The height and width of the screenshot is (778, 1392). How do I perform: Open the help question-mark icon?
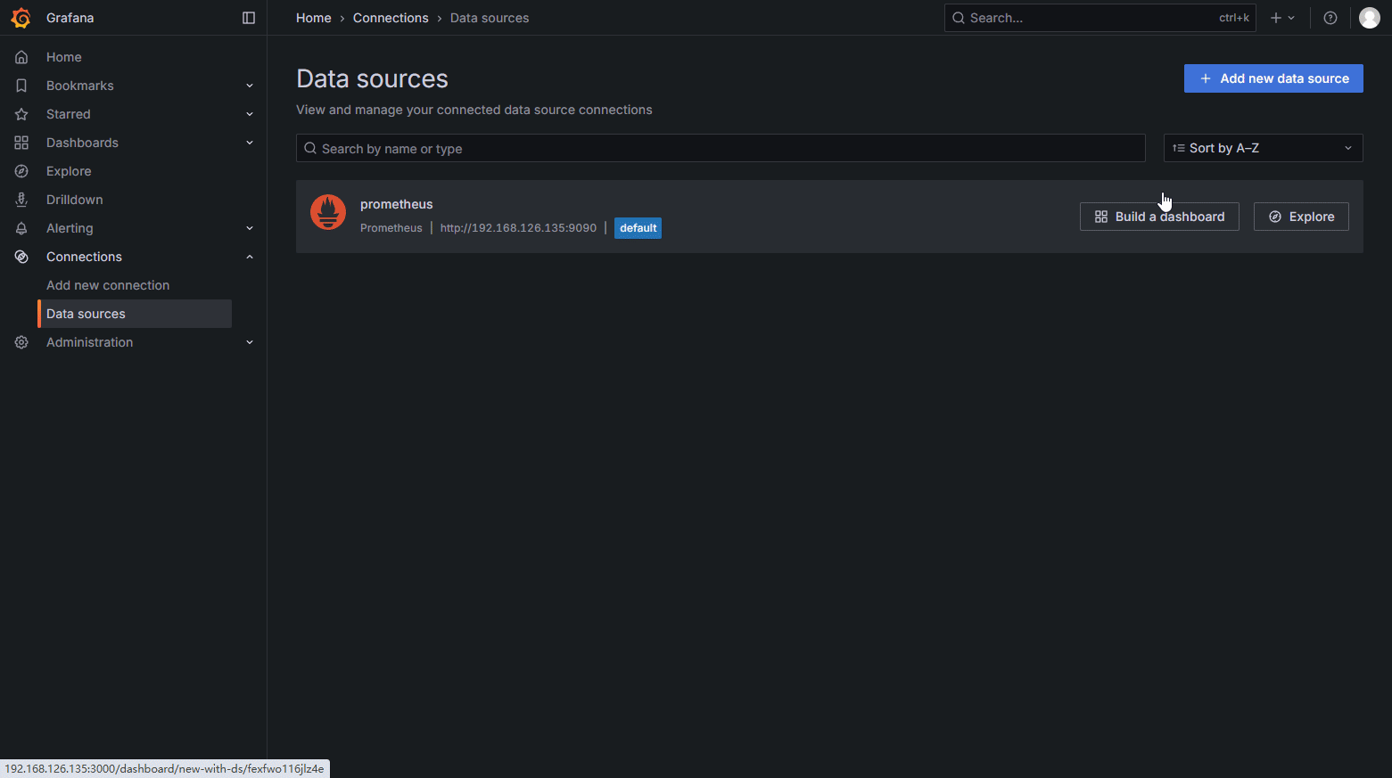coord(1330,18)
